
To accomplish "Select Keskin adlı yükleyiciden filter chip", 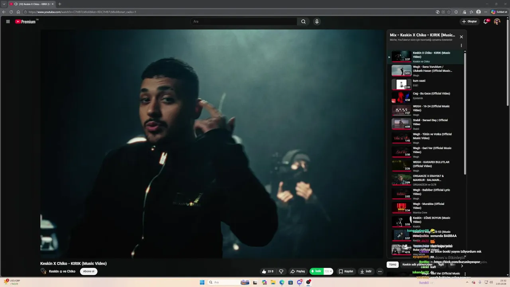I will pos(417,265).
